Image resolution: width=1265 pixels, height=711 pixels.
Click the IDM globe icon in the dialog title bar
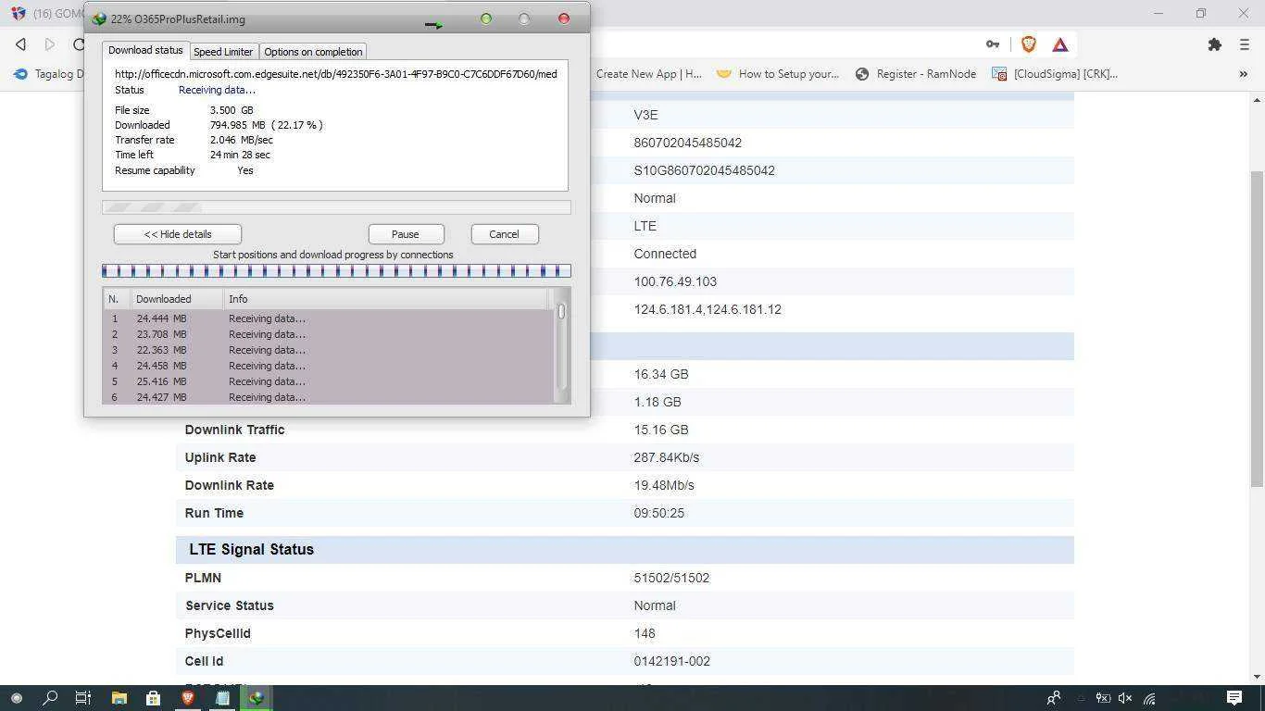click(99, 19)
